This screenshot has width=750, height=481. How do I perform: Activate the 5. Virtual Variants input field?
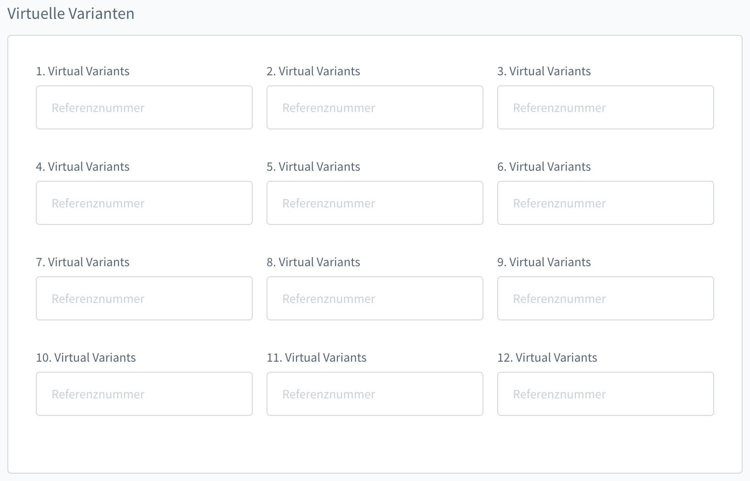375,203
